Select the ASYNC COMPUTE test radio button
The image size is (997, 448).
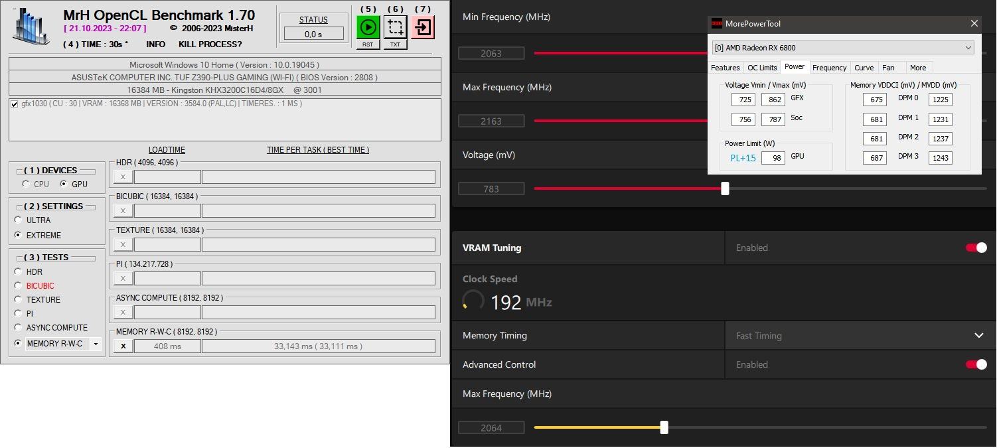coord(18,327)
